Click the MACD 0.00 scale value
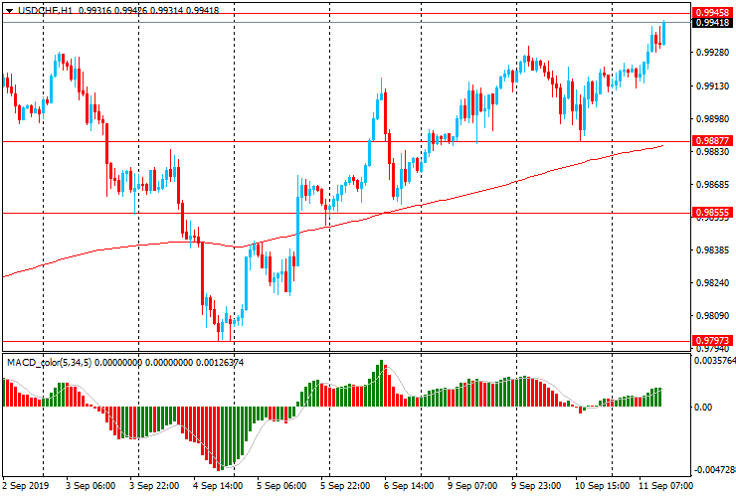The width and height of the screenshot is (736, 497). click(703, 407)
